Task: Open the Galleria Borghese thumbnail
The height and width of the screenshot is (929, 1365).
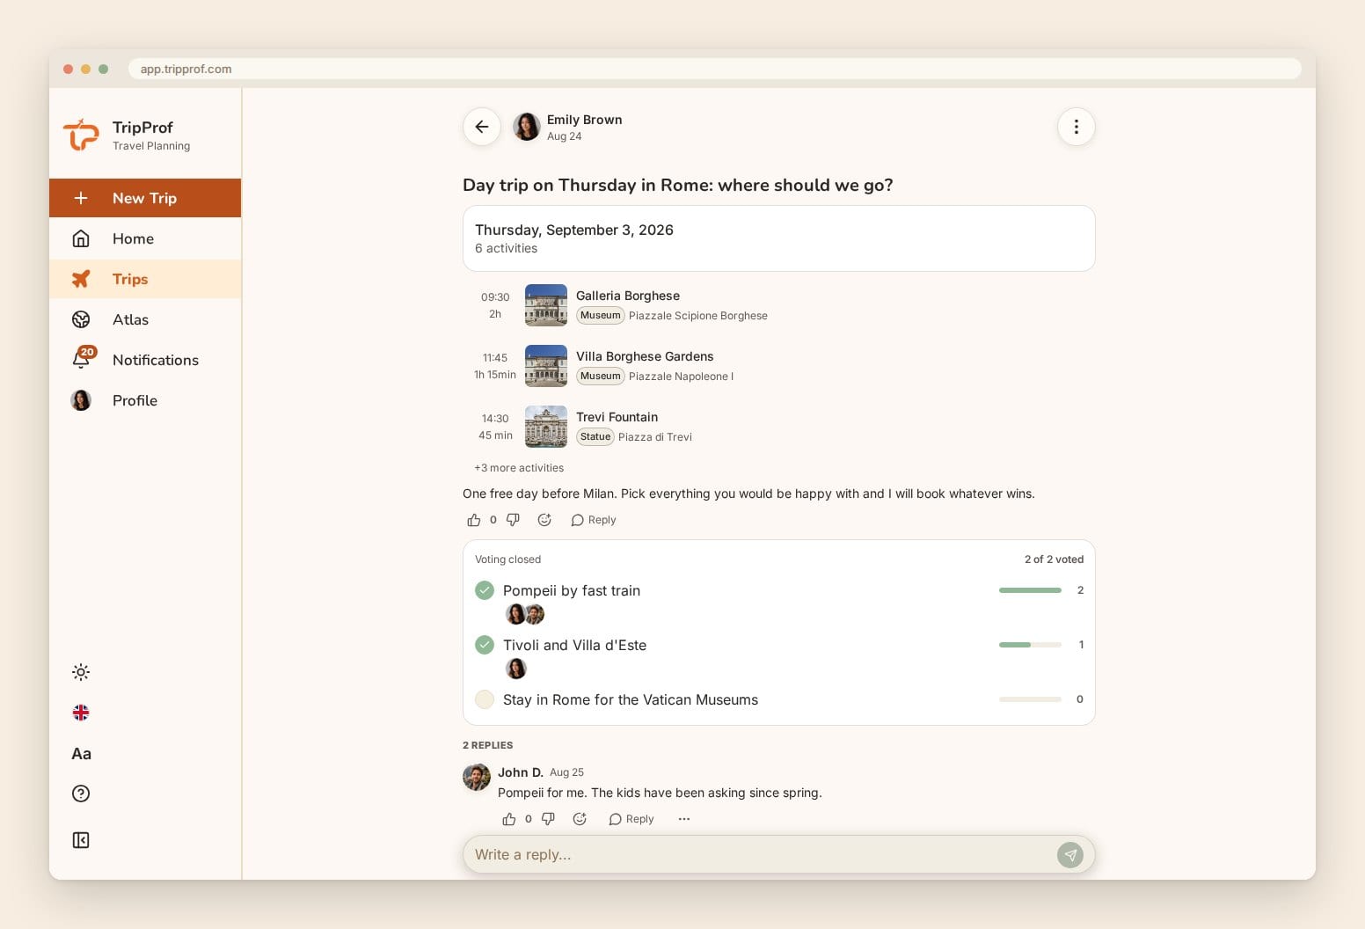Action: 546,305
